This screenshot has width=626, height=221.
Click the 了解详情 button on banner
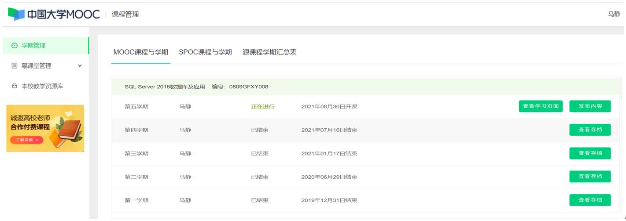(26, 140)
